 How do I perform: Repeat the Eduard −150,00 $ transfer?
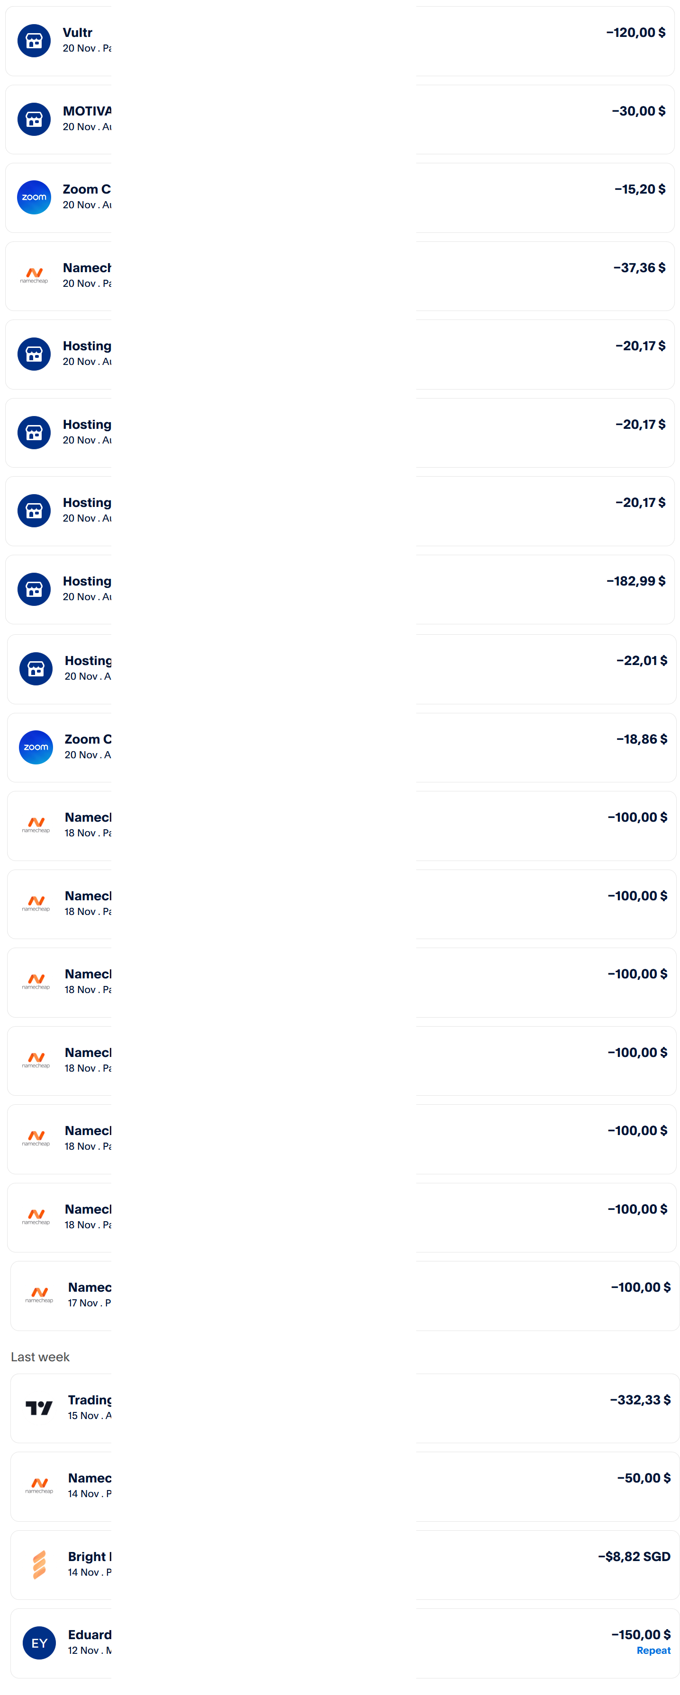click(x=653, y=1650)
